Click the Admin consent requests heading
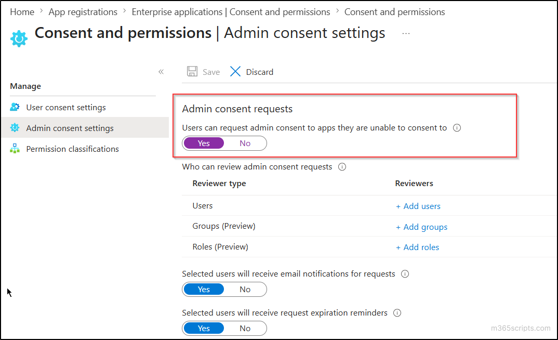This screenshot has width=558, height=340. tap(237, 109)
